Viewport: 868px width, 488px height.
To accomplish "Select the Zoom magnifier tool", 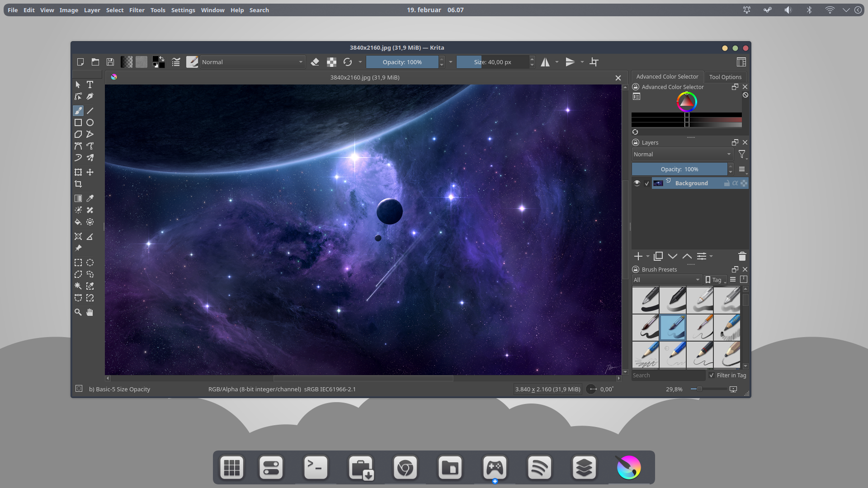I will 78,312.
